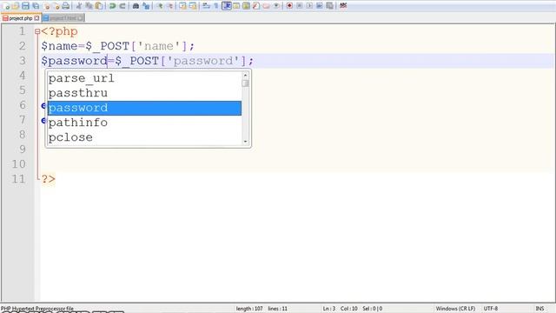Paste from clipboard using toolbar icon
The height and width of the screenshot is (313, 556).
(99, 6)
